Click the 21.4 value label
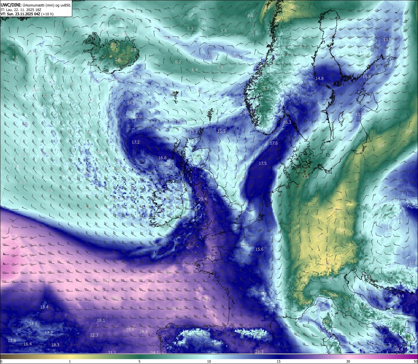Screen dimensions: 418x364 click(399, 350)
